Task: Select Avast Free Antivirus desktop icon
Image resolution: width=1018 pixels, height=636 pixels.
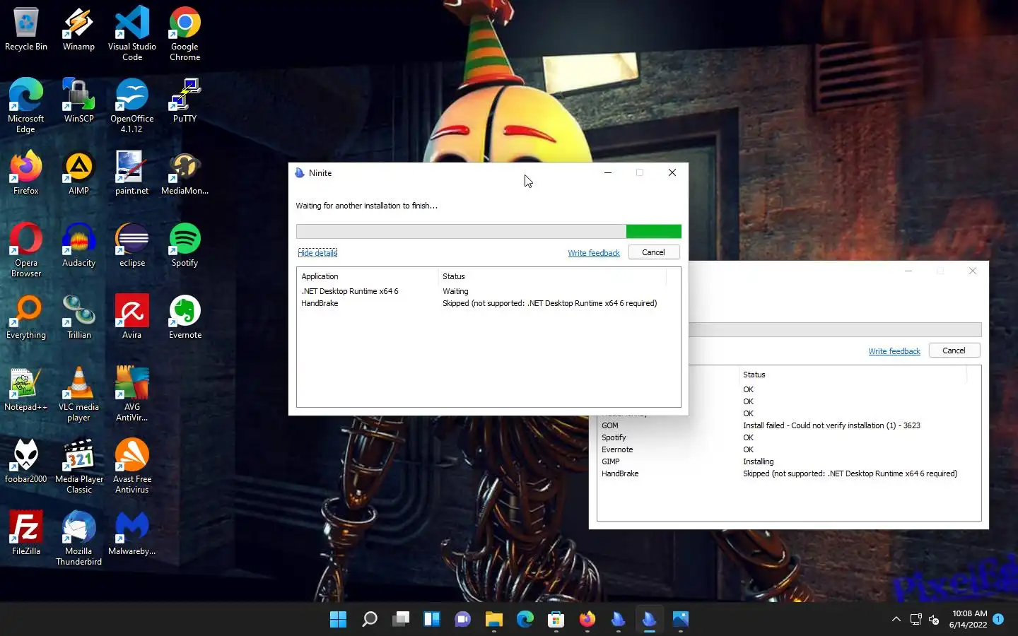Action: [132, 466]
